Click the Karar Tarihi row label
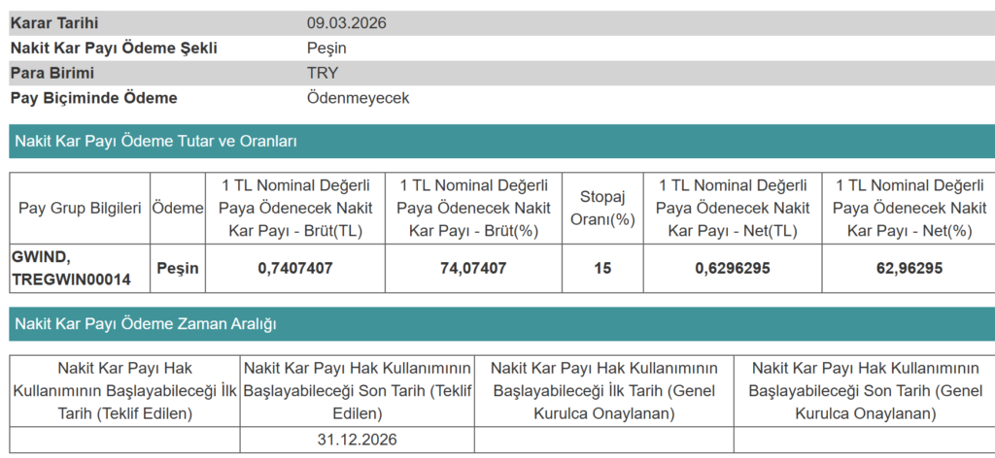The height and width of the screenshot is (458, 995). click(x=54, y=22)
